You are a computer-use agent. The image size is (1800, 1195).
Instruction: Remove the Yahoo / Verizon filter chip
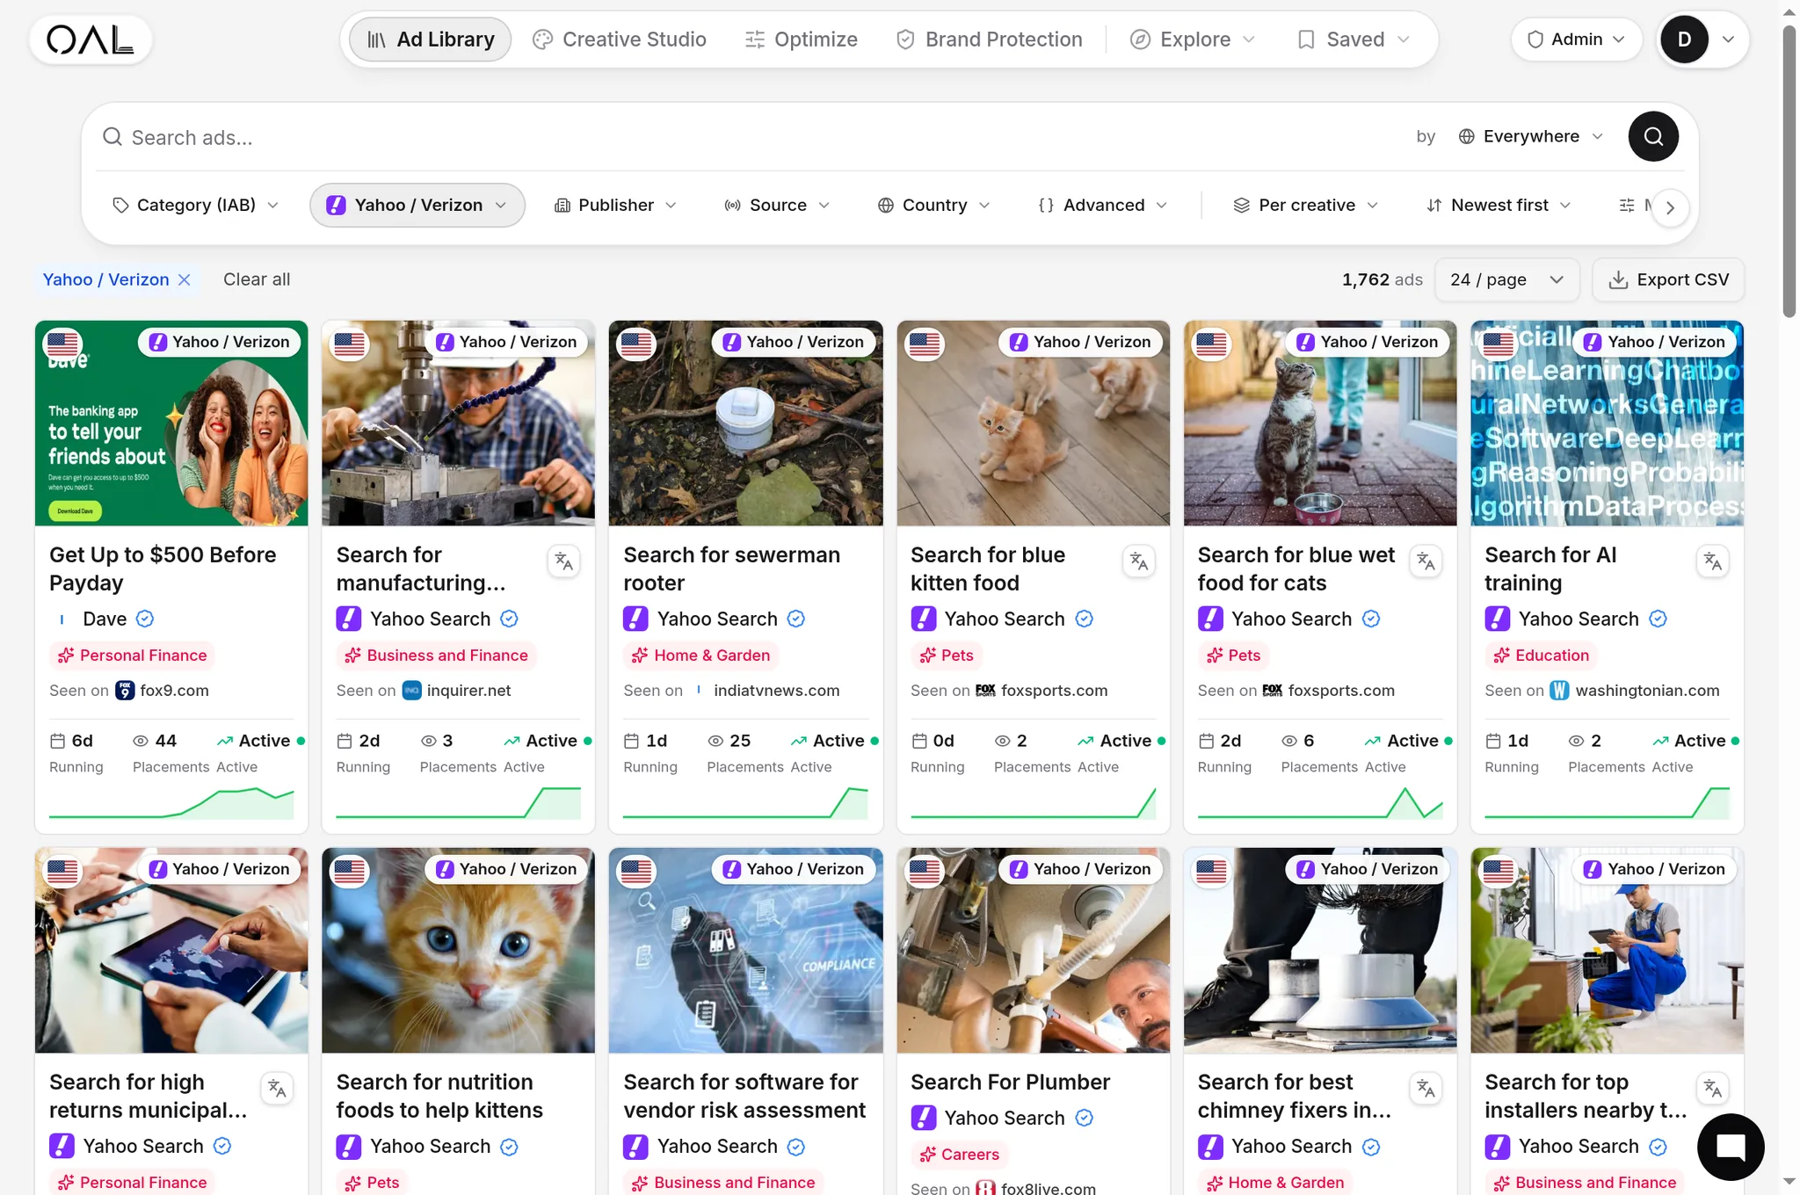tap(185, 279)
